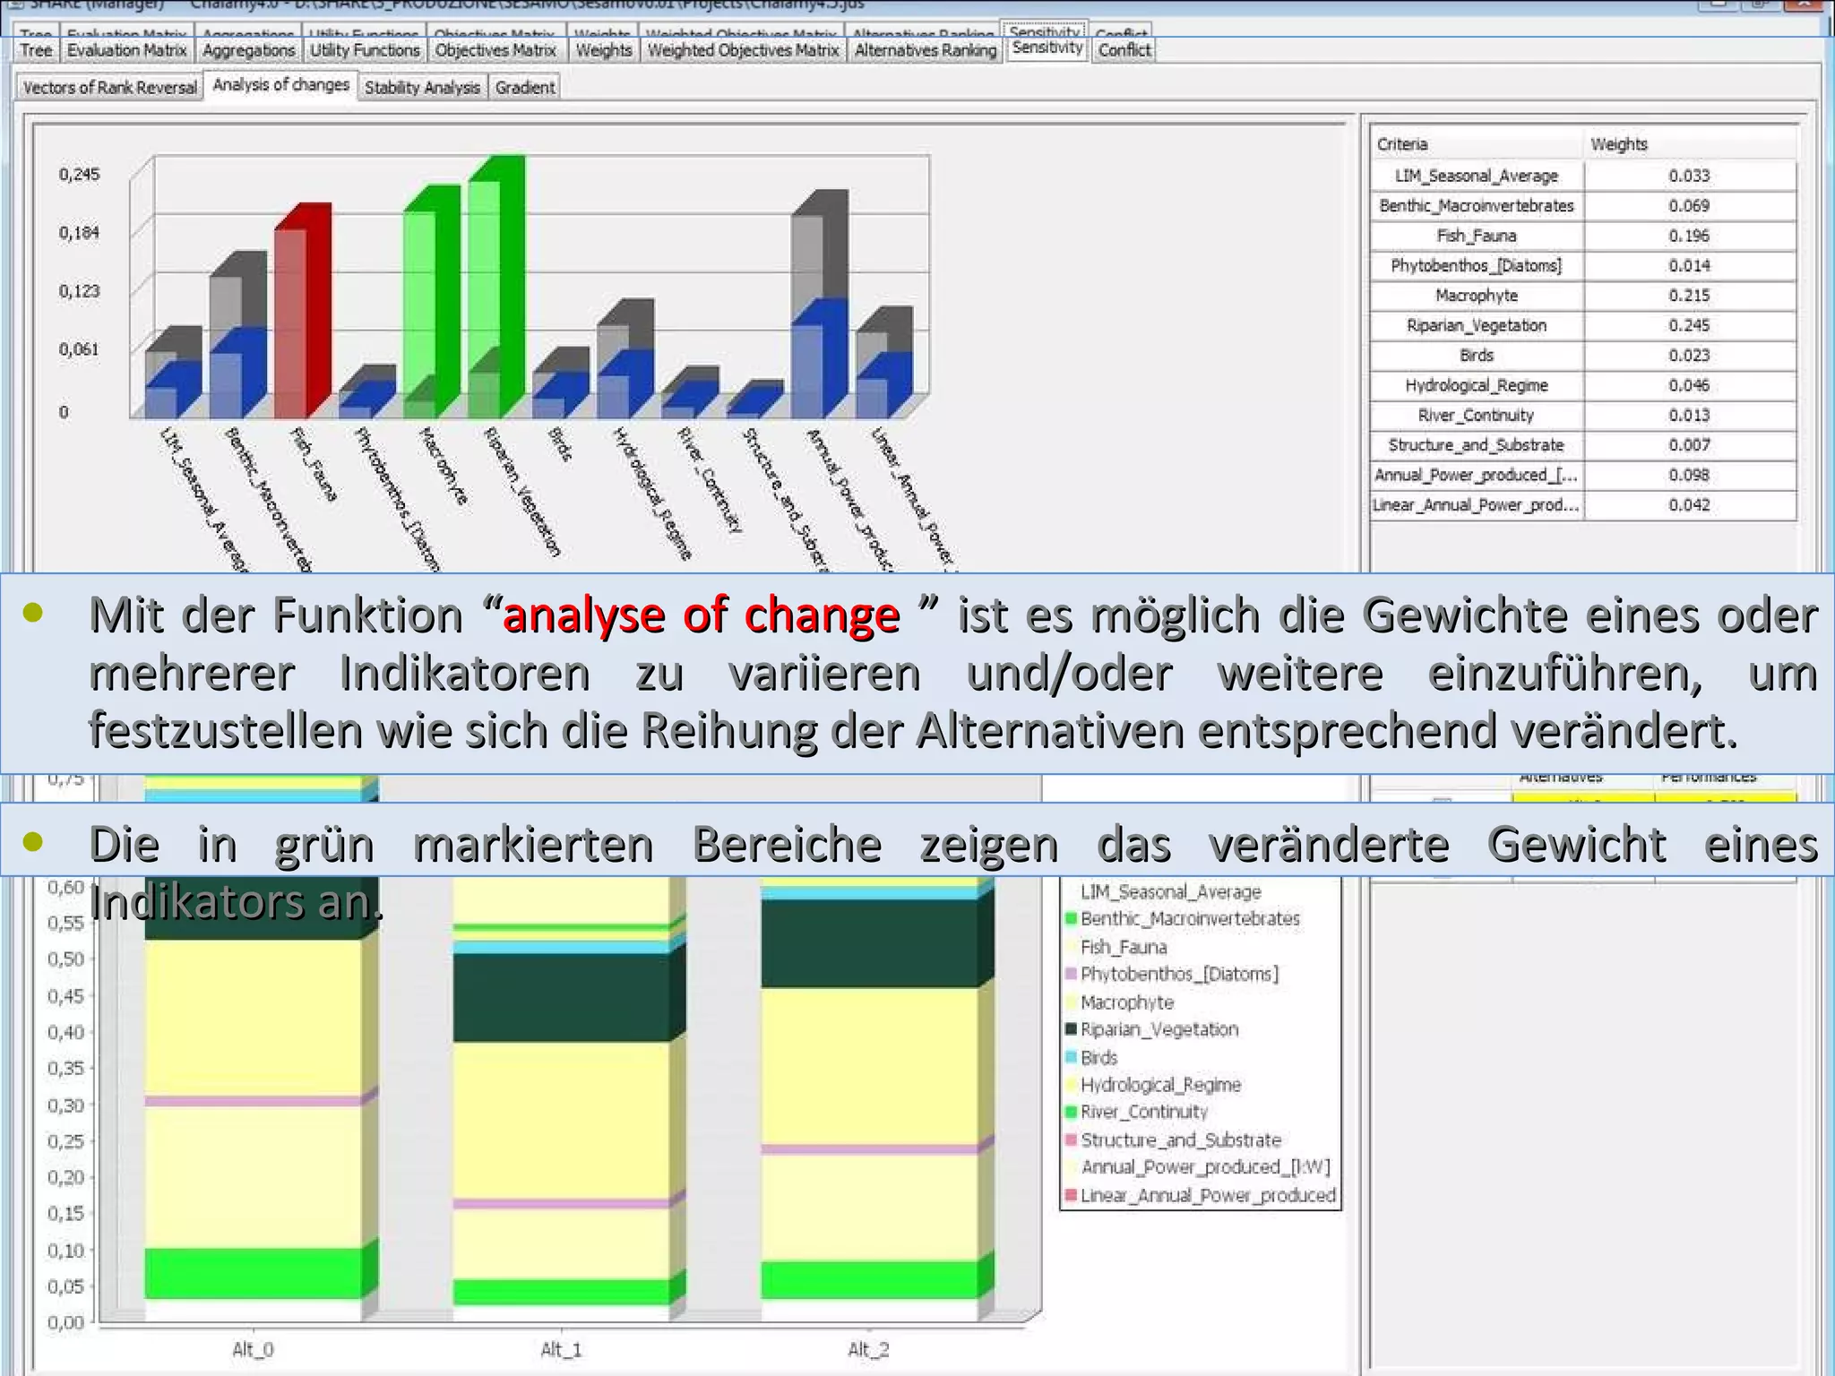Select the Macrophyte criteria cell

click(1477, 296)
